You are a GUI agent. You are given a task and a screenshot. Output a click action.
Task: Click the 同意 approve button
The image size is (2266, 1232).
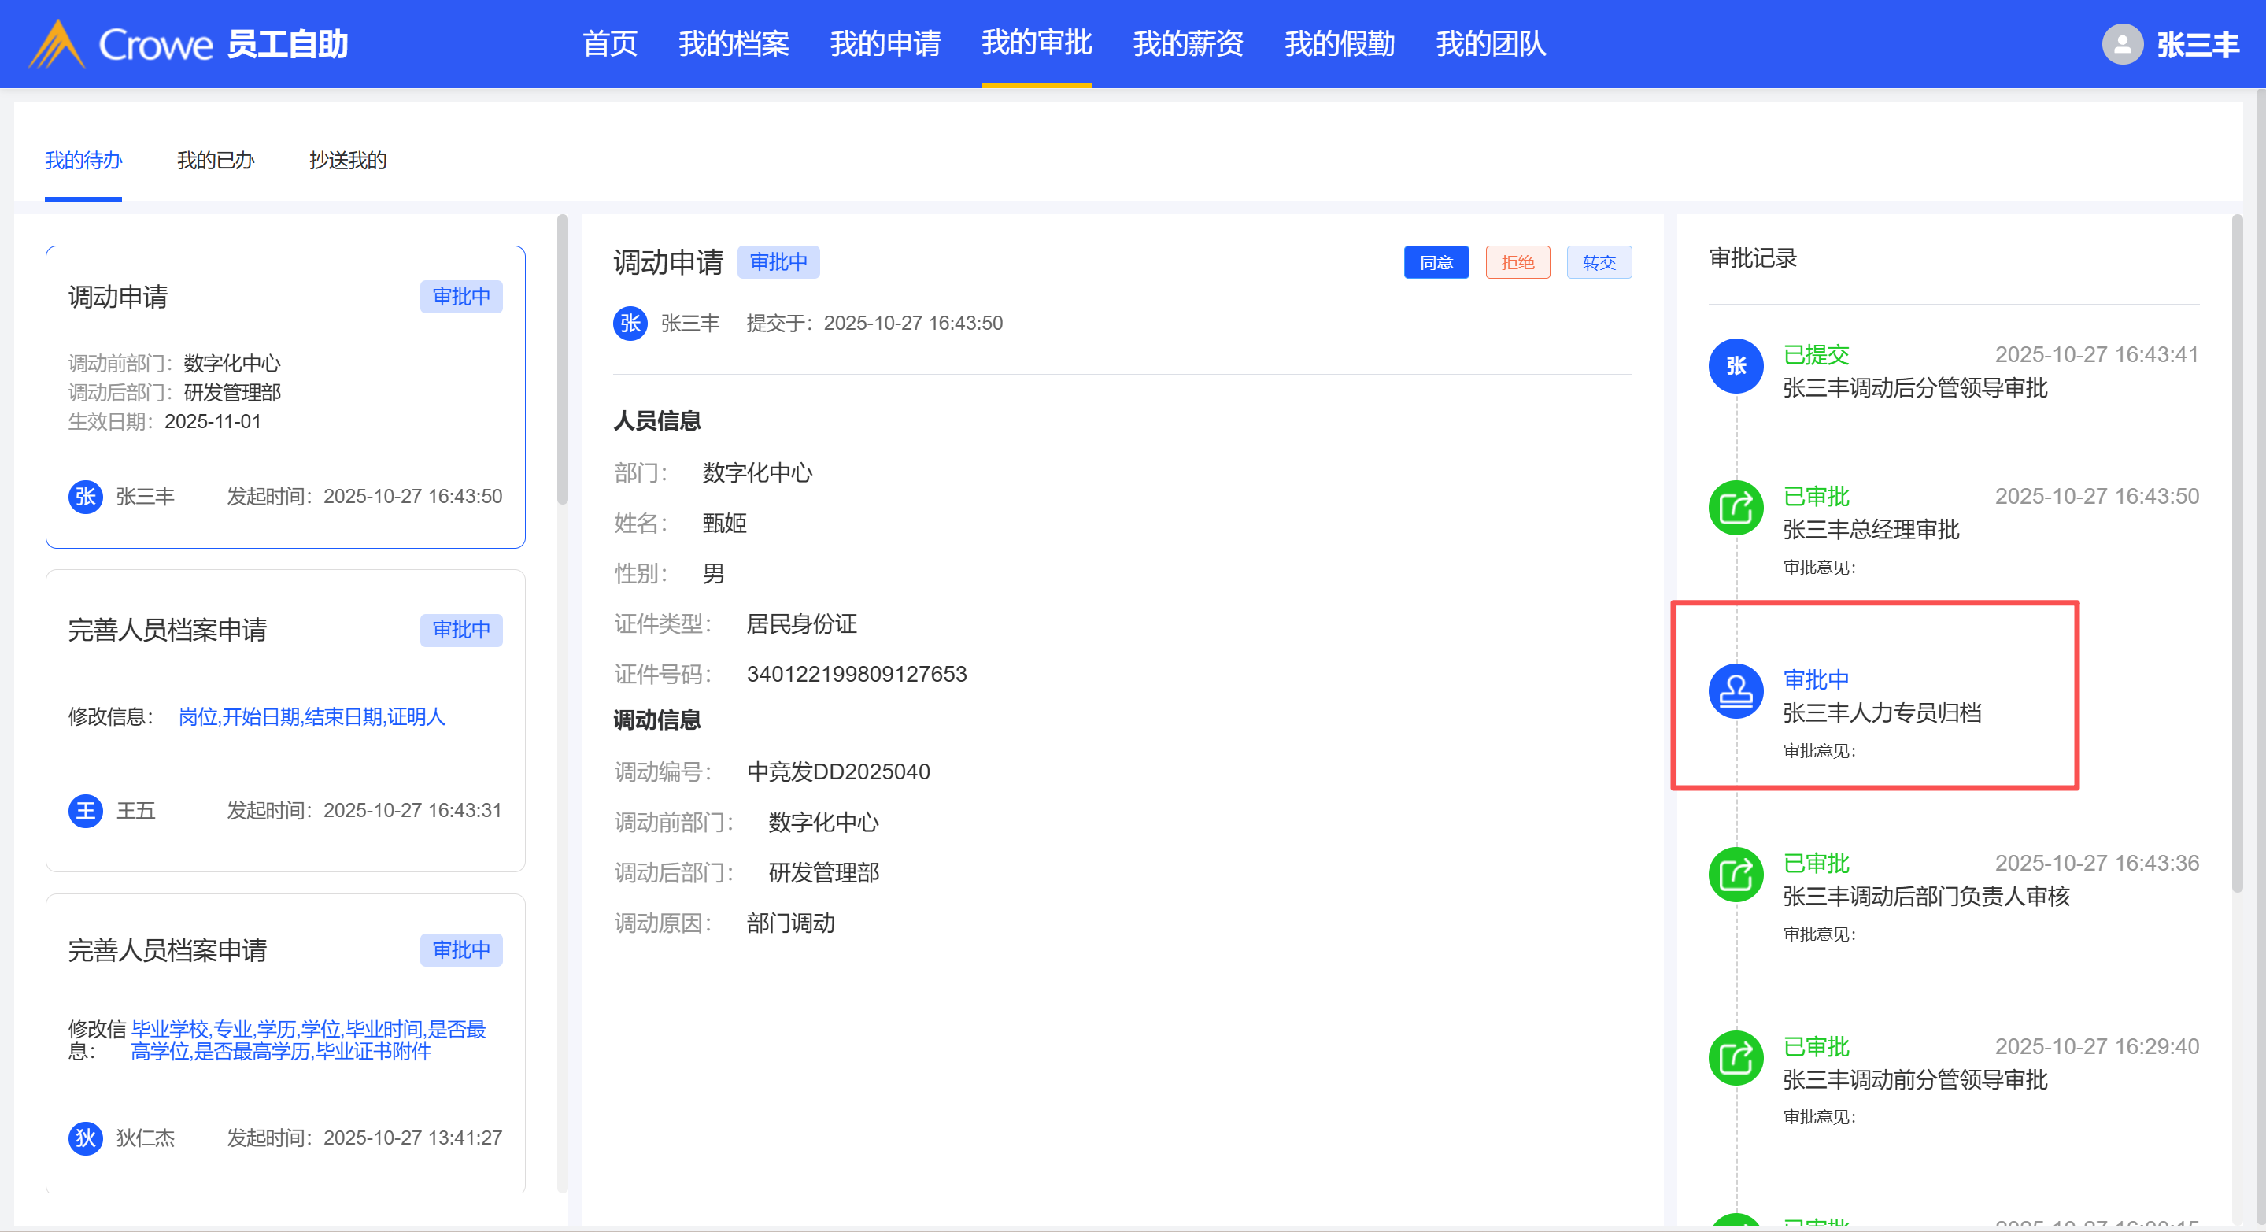click(1436, 262)
